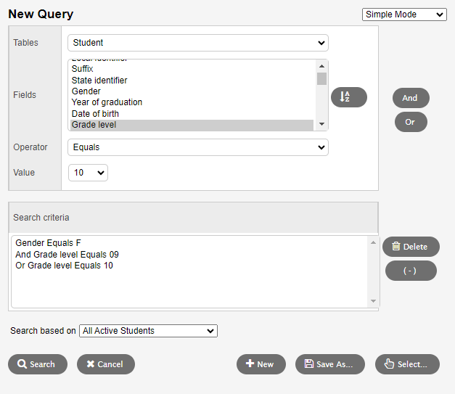455x394 pixels.
Task: Click the A-Z sort fields icon button
Action: point(349,97)
